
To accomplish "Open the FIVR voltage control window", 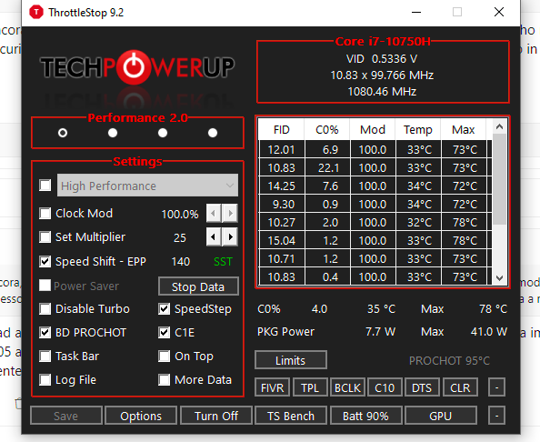I will (x=273, y=387).
